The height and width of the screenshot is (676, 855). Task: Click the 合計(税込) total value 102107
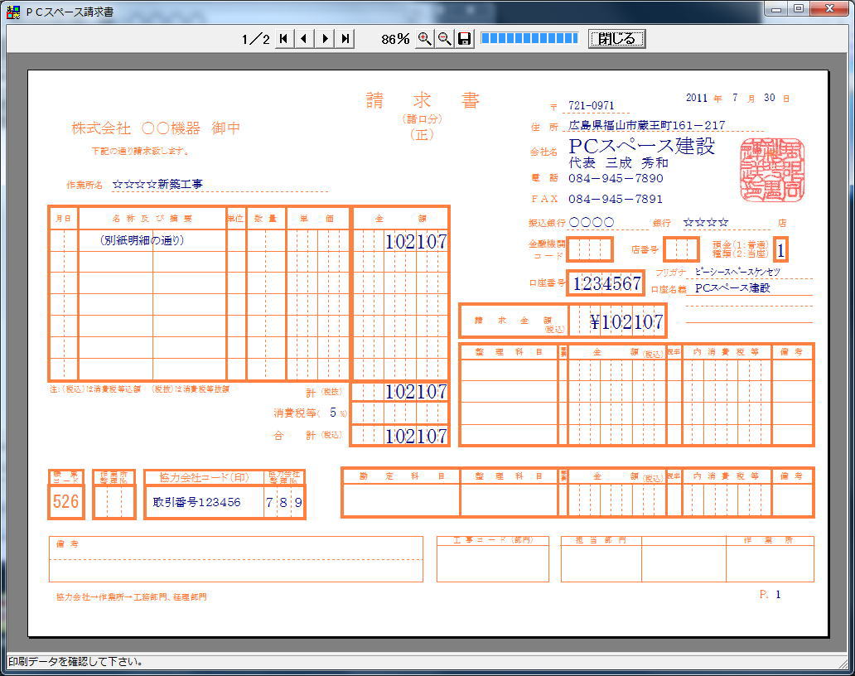pos(416,436)
